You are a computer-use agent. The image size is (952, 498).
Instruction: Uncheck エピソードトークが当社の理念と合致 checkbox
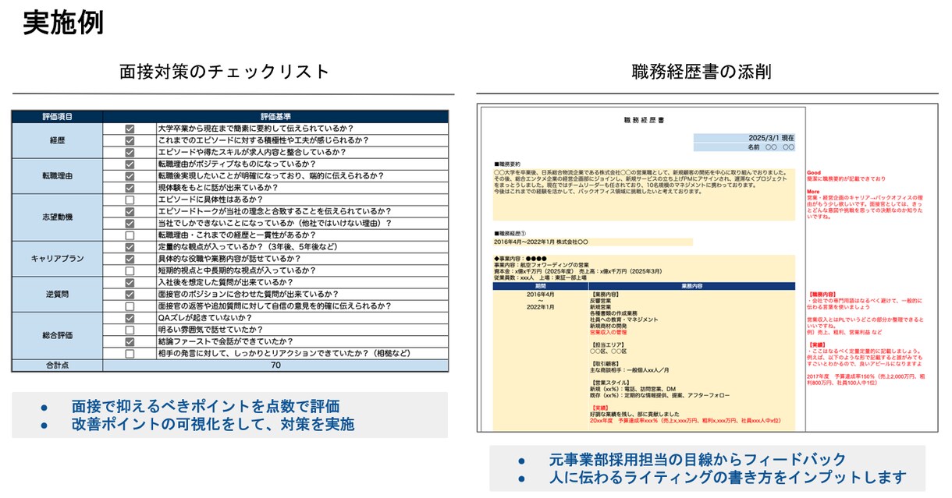(x=130, y=211)
